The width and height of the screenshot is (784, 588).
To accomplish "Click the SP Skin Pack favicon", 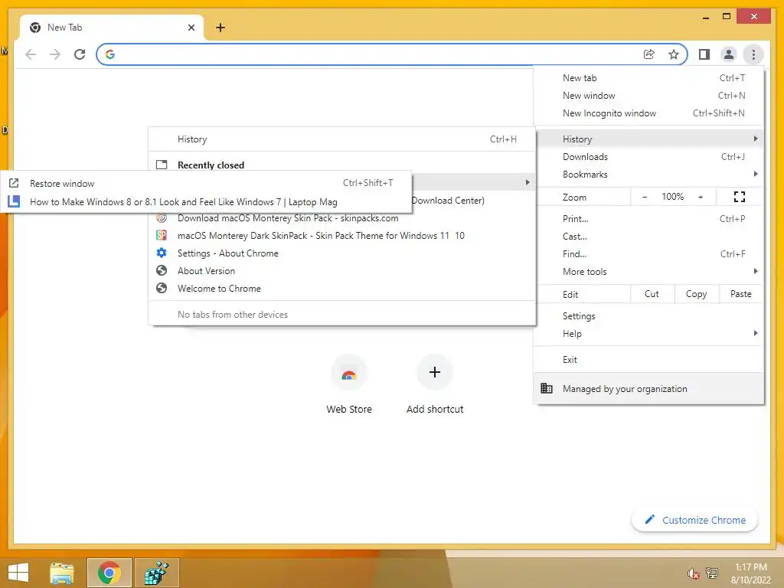I will (161, 235).
